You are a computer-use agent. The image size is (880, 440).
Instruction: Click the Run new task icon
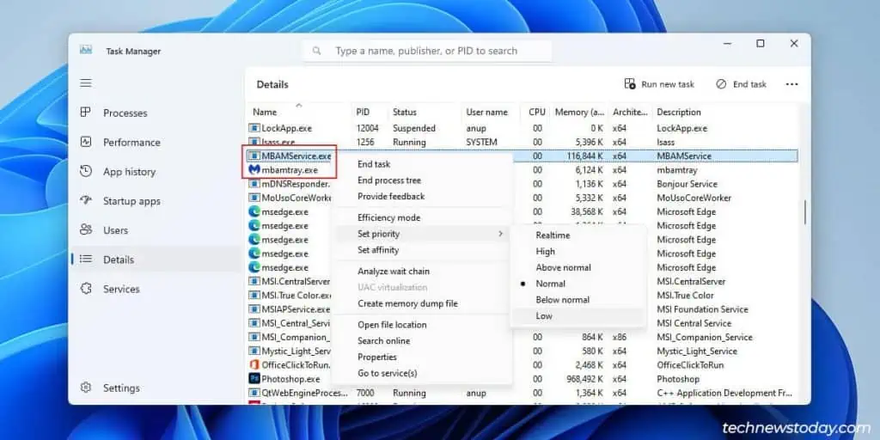[x=630, y=83]
